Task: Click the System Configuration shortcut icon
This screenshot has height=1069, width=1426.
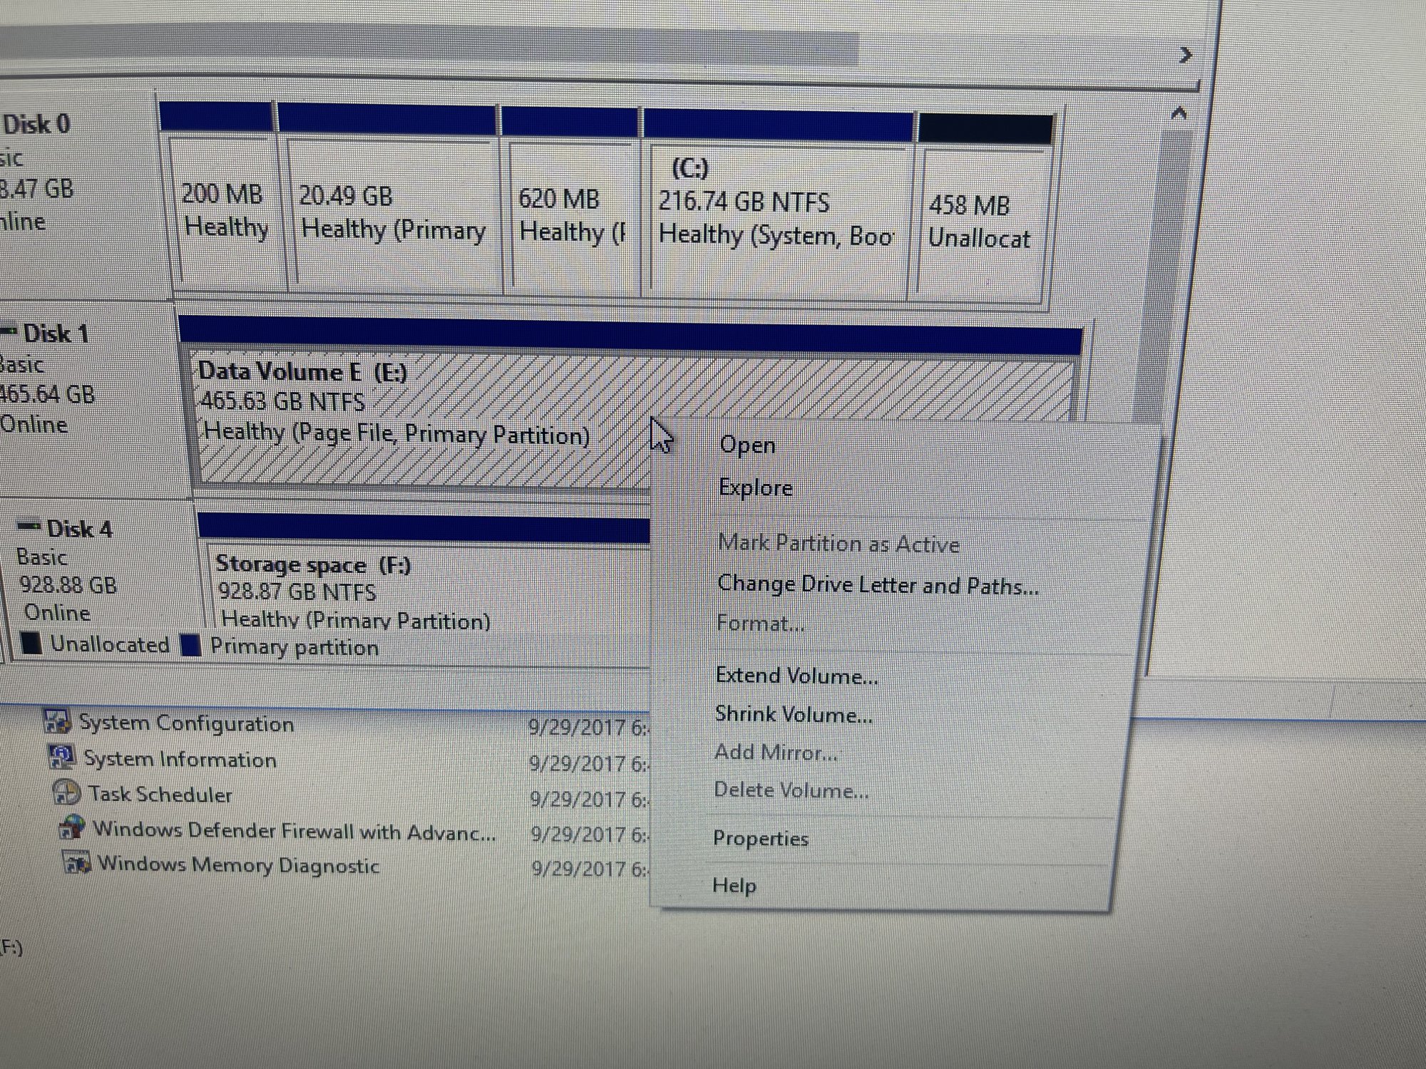Action: tap(58, 721)
